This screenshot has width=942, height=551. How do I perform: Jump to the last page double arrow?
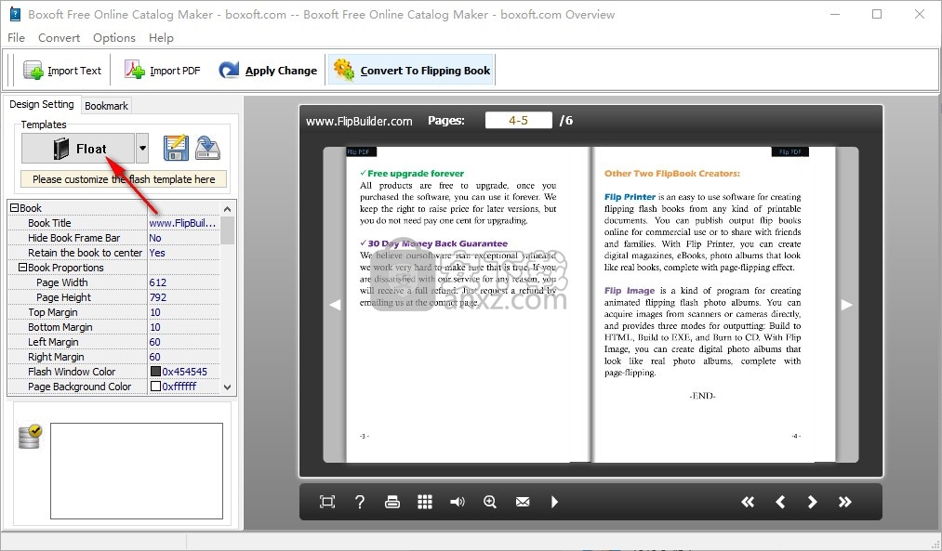844,502
